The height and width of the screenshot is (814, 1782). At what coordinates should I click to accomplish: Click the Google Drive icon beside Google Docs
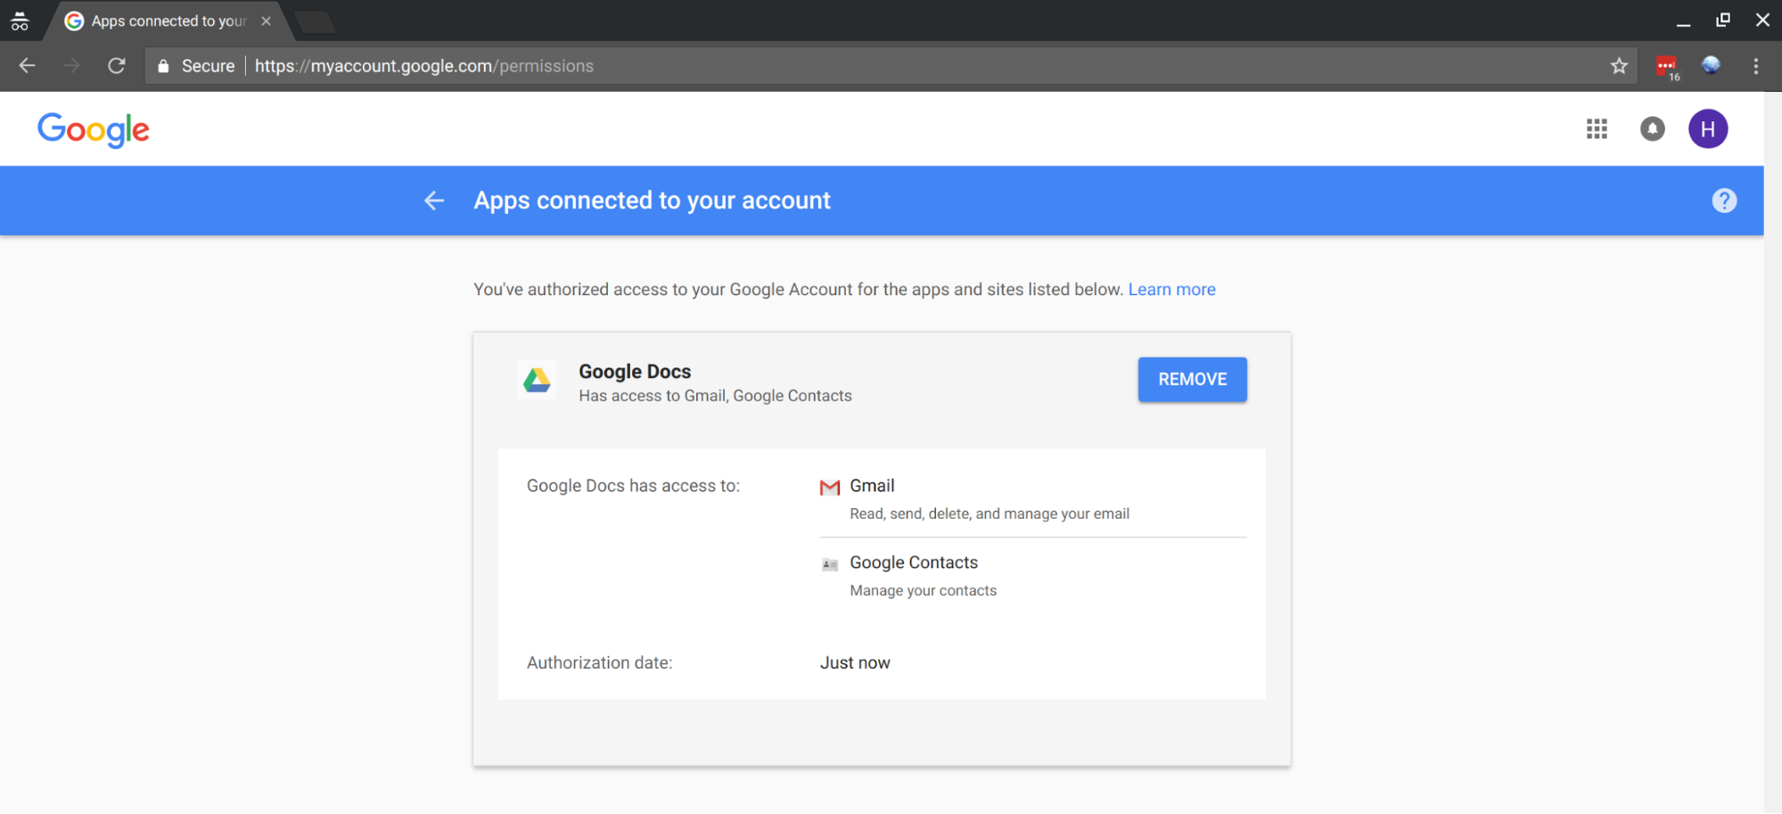(x=537, y=381)
